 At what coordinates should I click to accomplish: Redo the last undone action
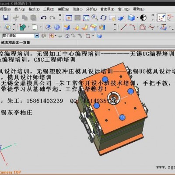pos(52,18)
